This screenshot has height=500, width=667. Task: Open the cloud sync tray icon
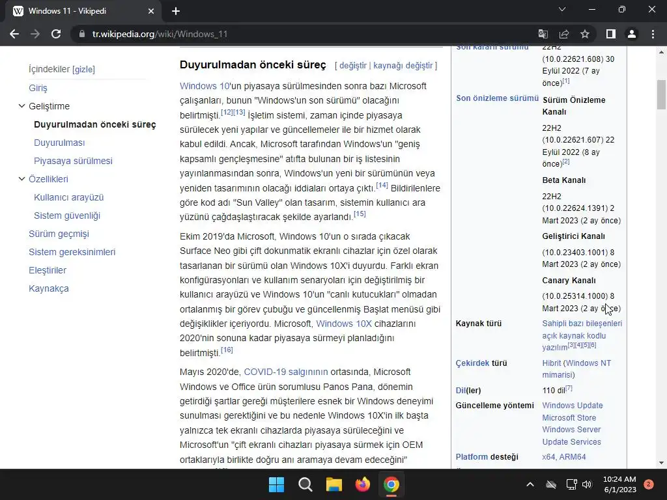pos(551,484)
